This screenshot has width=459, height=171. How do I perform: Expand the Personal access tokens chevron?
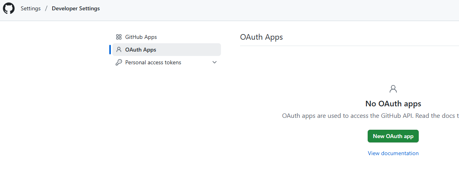coord(215,62)
